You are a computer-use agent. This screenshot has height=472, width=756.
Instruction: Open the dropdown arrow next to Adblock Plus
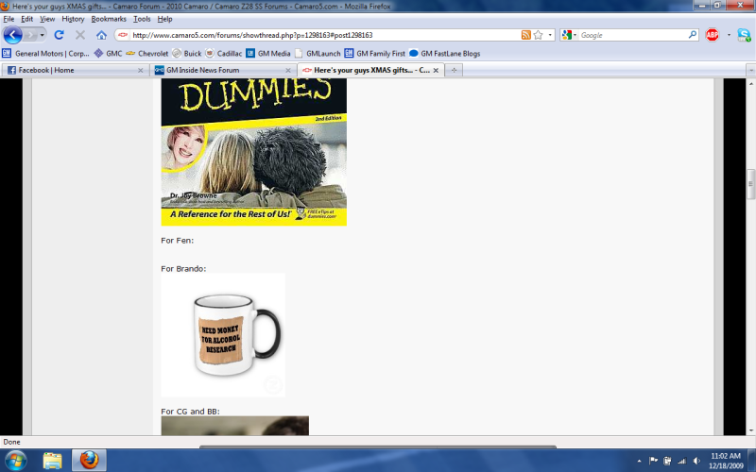pos(728,35)
